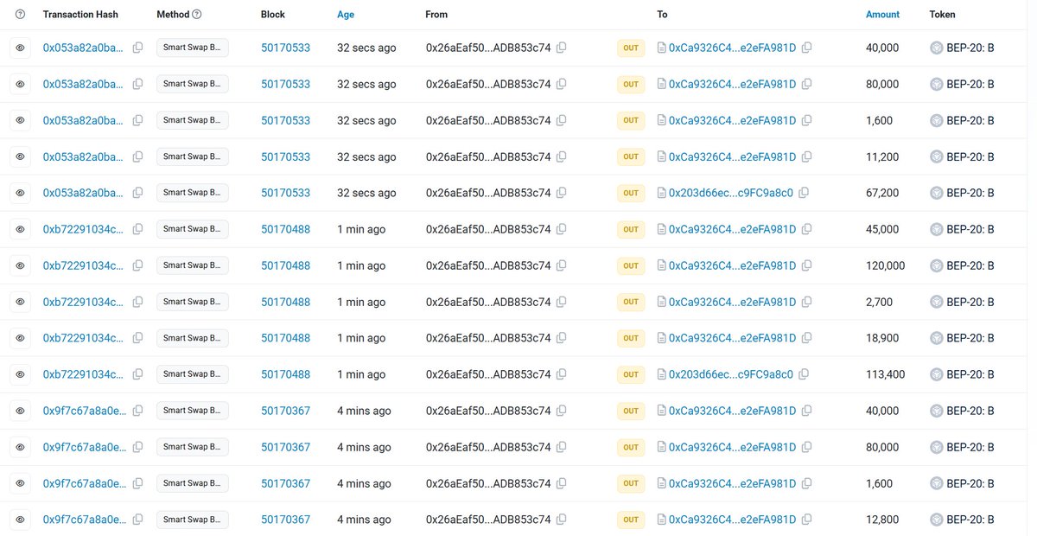Open To address 0xCa9326C4 in the 120,000 row

pos(733,266)
